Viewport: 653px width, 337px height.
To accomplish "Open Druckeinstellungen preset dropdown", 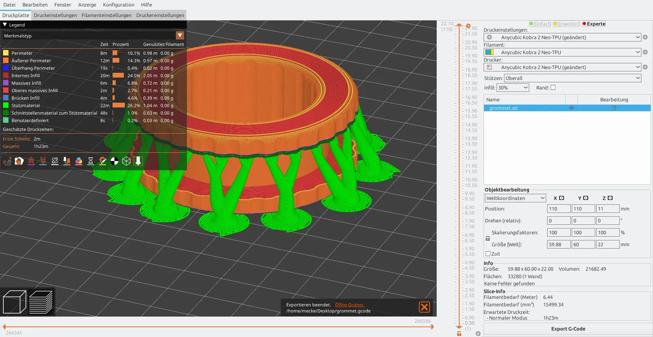I will 562,37.
